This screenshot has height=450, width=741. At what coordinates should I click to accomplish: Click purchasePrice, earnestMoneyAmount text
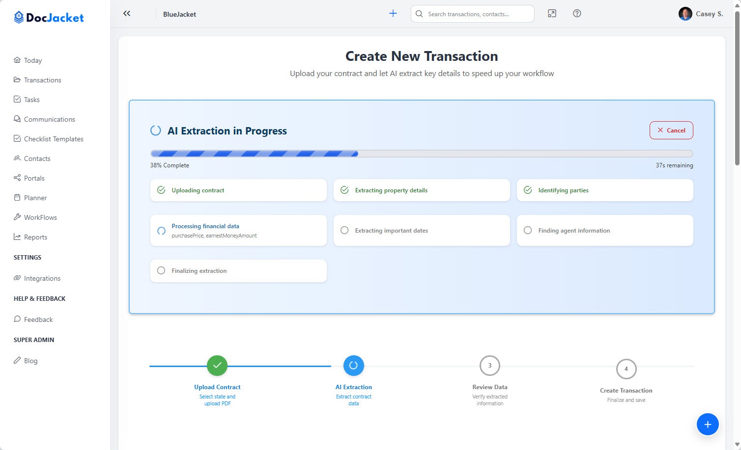pyautogui.click(x=214, y=236)
